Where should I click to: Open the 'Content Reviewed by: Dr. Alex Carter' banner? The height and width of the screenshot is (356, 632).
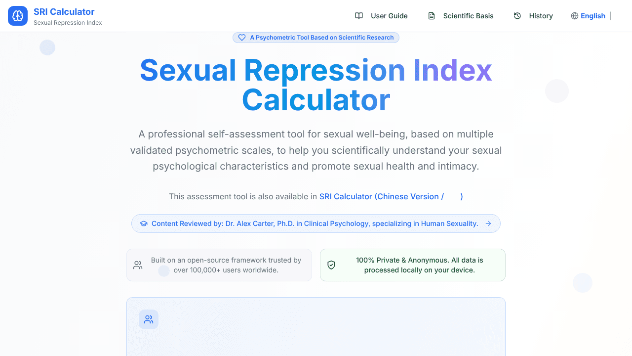pyautogui.click(x=316, y=223)
